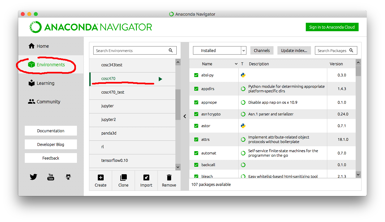The image size is (385, 222).
Task: Select the tensorflow0.10 environment
Action: point(132,161)
